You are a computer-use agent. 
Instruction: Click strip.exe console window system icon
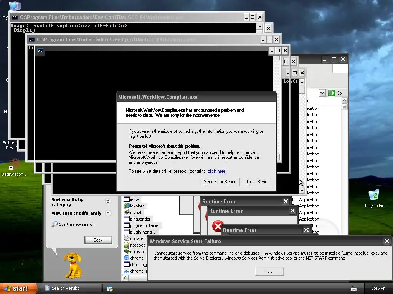coord(31,39)
